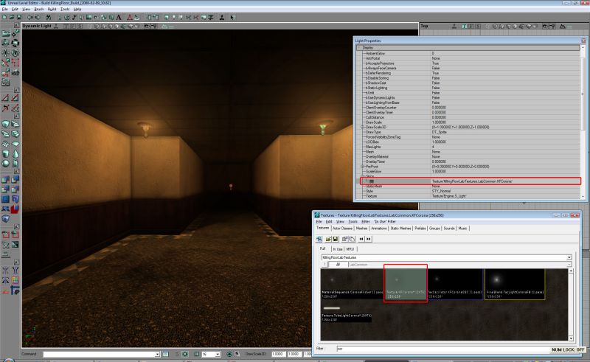Click the New level icon in main toolbar

[x=4, y=17]
